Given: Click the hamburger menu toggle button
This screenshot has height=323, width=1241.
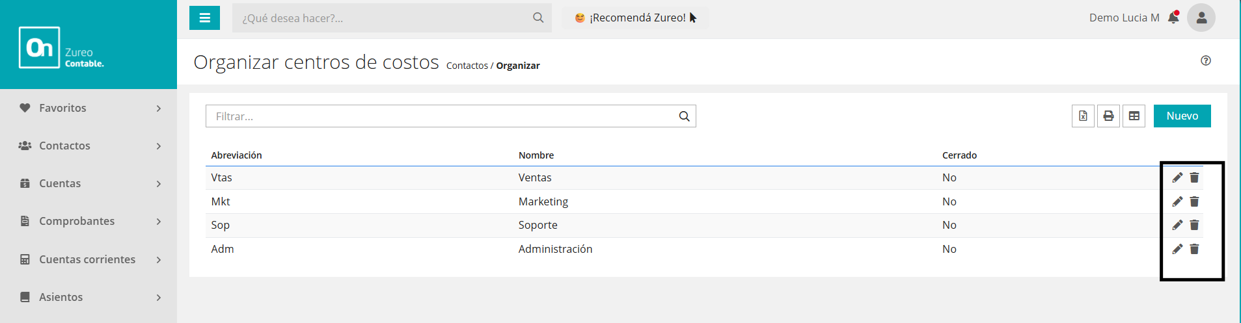Looking at the screenshot, I should (x=204, y=18).
